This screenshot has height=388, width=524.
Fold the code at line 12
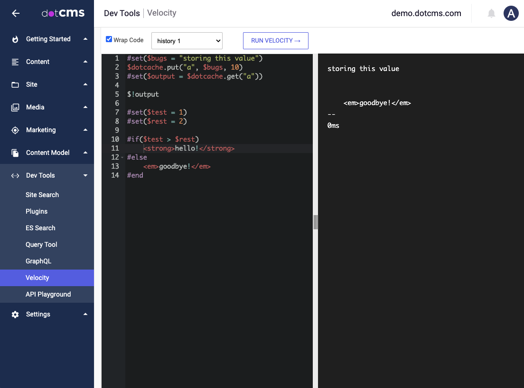(x=122, y=157)
